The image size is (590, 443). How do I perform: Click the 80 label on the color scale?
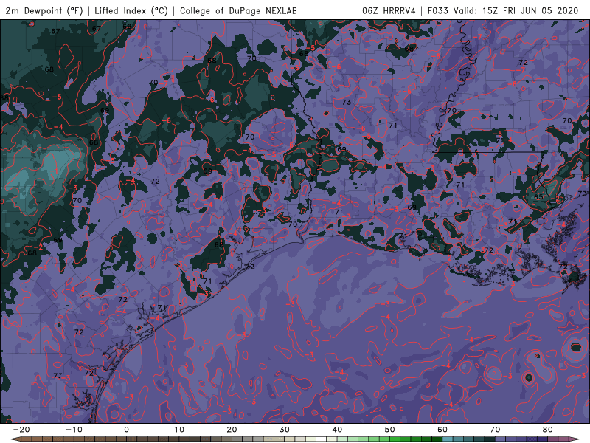[x=548, y=430]
